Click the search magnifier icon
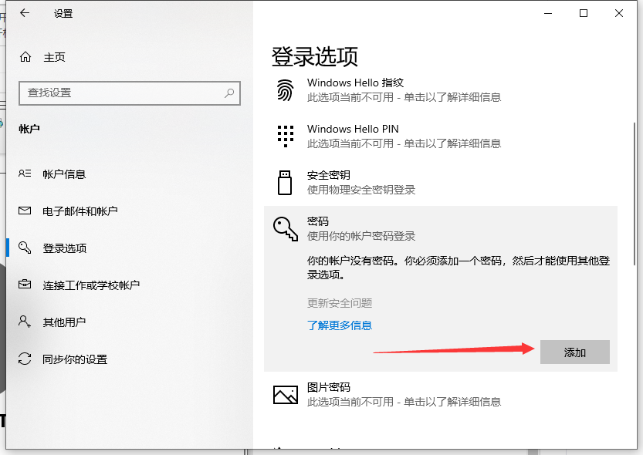This screenshot has width=643, height=455. [x=229, y=93]
